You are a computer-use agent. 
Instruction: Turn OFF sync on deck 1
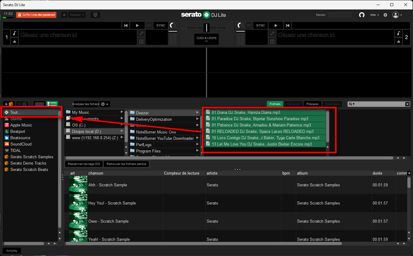(x=149, y=25)
